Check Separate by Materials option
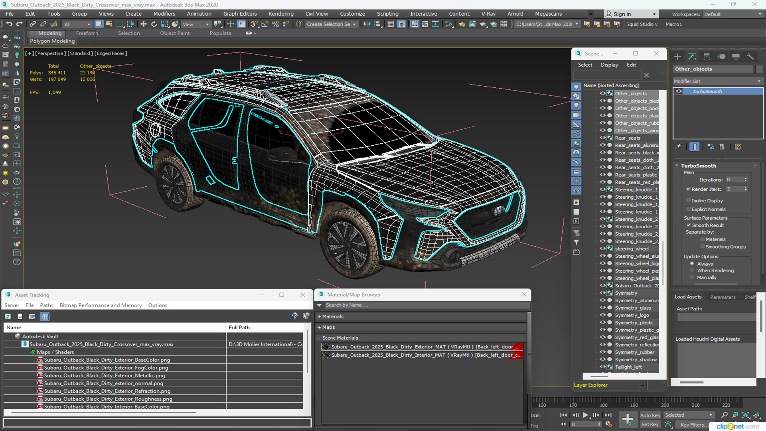 pyautogui.click(x=703, y=239)
